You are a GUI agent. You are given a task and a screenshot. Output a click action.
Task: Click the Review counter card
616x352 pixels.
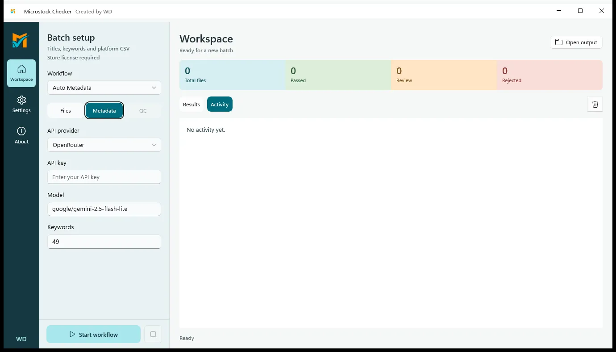point(444,75)
